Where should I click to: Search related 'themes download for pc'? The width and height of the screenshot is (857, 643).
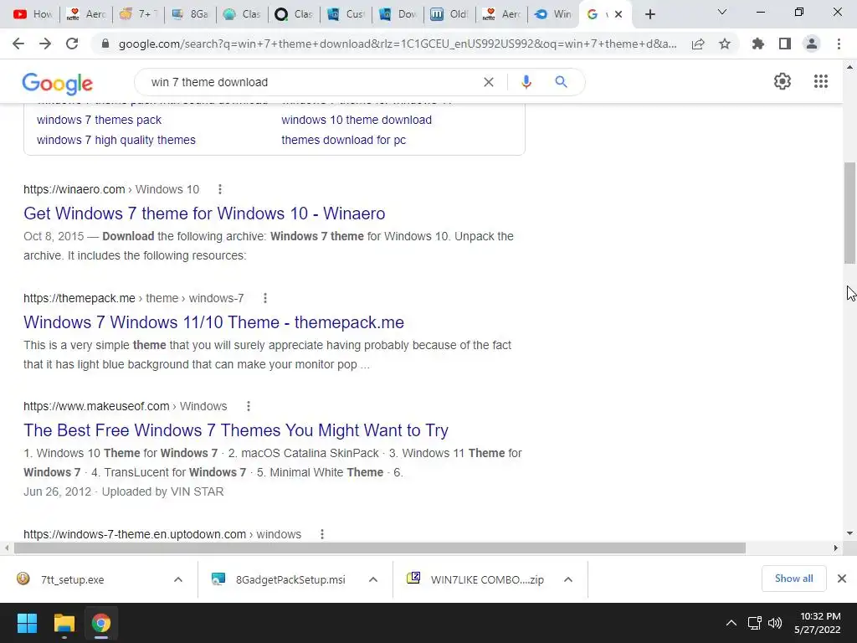[x=344, y=140]
